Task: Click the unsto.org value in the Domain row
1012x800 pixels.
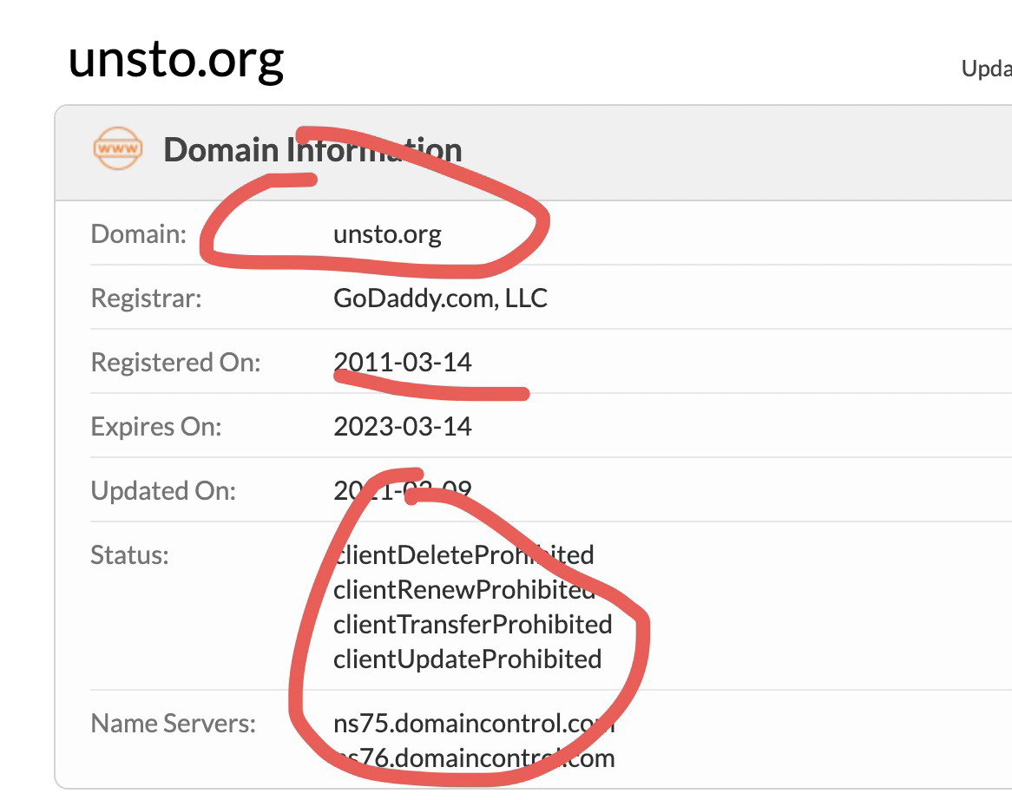Action: point(387,234)
